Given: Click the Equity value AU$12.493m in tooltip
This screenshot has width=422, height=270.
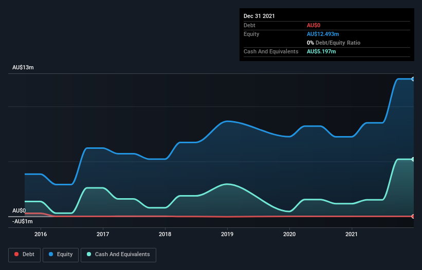Looking at the screenshot, I should [x=323, y=34].
